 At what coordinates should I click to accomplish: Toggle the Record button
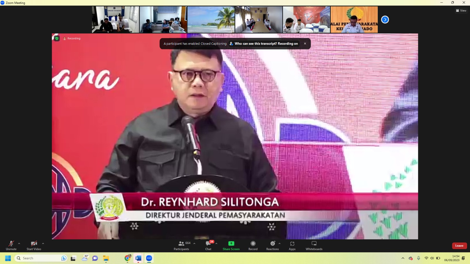tap(253, 246)
